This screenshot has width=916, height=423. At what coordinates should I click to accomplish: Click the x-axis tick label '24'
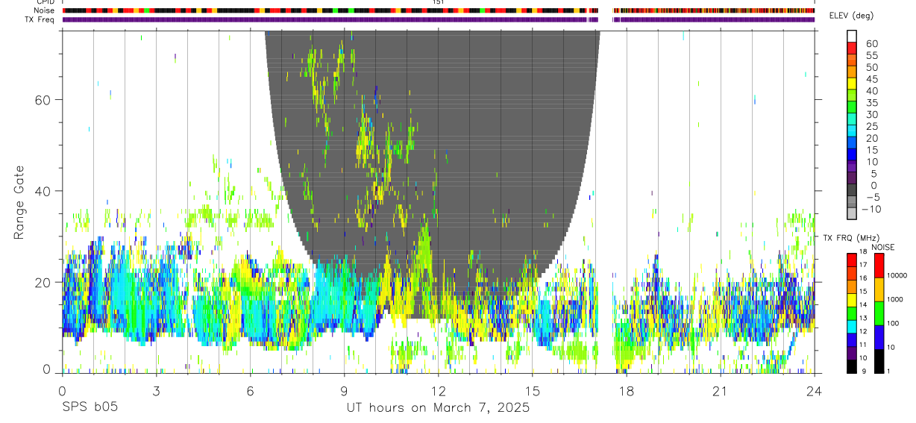[x=814, y=391]
